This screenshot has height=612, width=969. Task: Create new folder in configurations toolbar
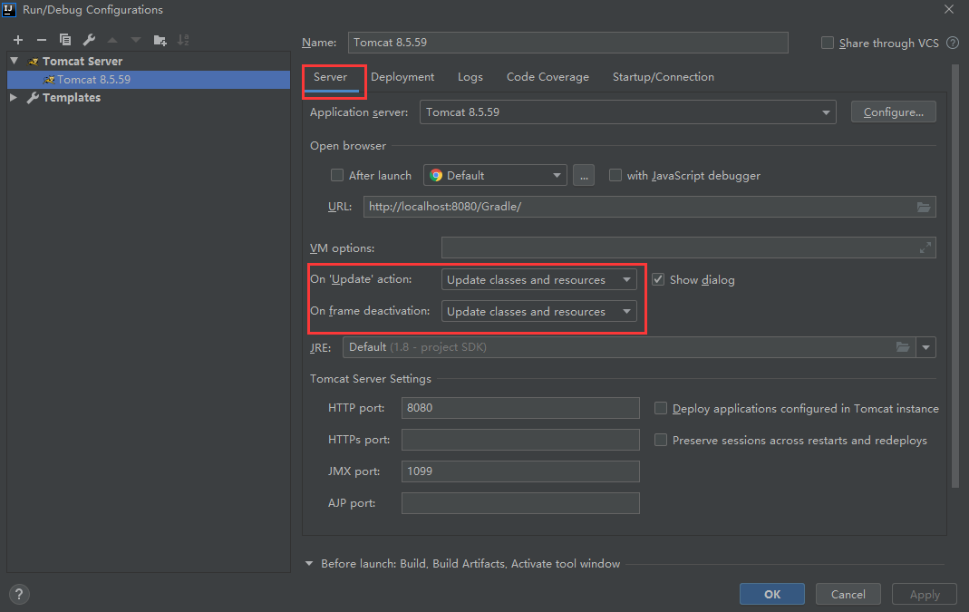(x=160, y=40)
